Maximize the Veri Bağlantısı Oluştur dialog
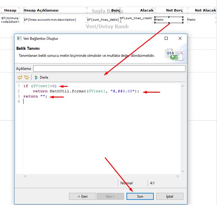The image size is (217, 205). tap(166, 39)
